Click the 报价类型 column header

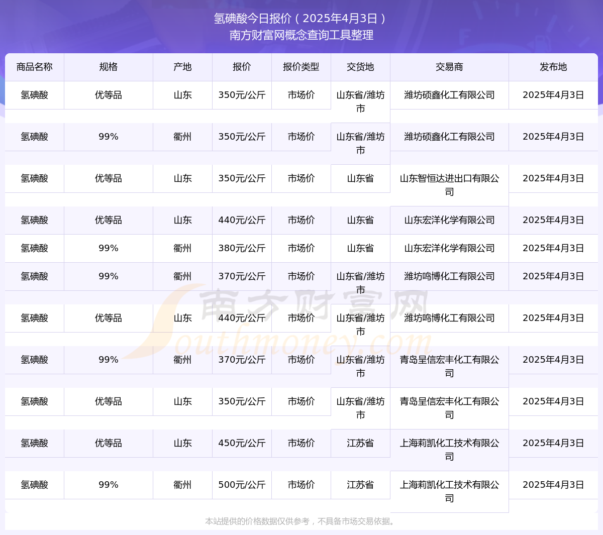pos(301,67)
